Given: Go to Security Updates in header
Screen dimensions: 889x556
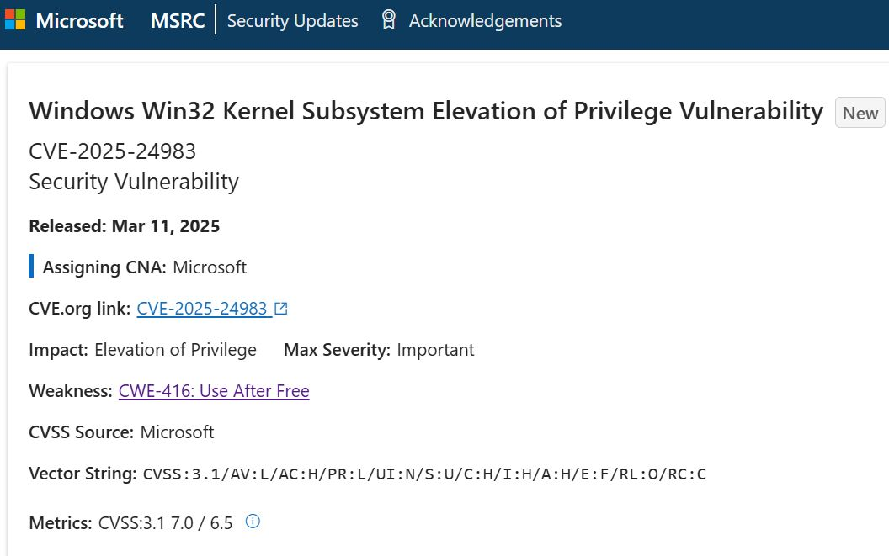Looking at the screenshot, I should tap(292, 21).
